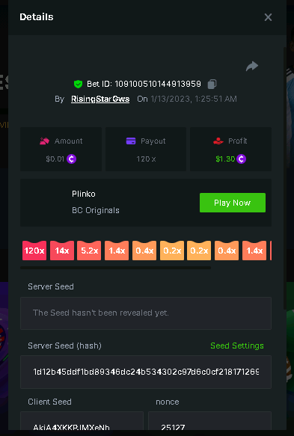This screenshot has height=436, width=294.
Task: Click the nonce field
Action: coord(209,421)
